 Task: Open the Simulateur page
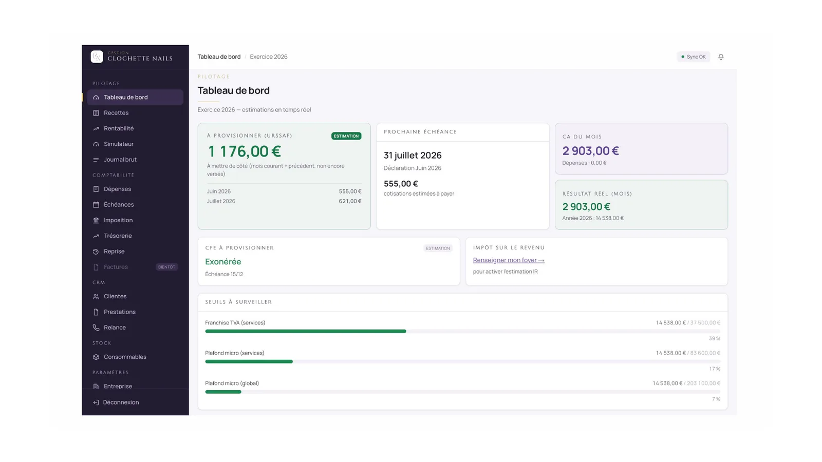click(135, 144)
